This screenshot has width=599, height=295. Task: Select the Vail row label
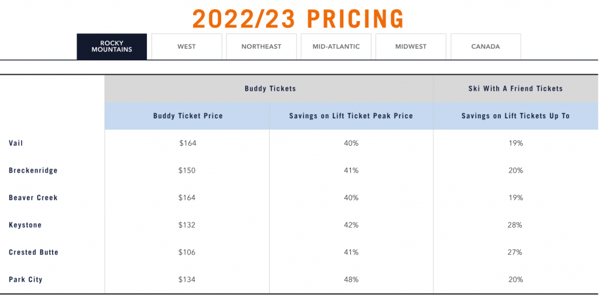tap(16, 143)
